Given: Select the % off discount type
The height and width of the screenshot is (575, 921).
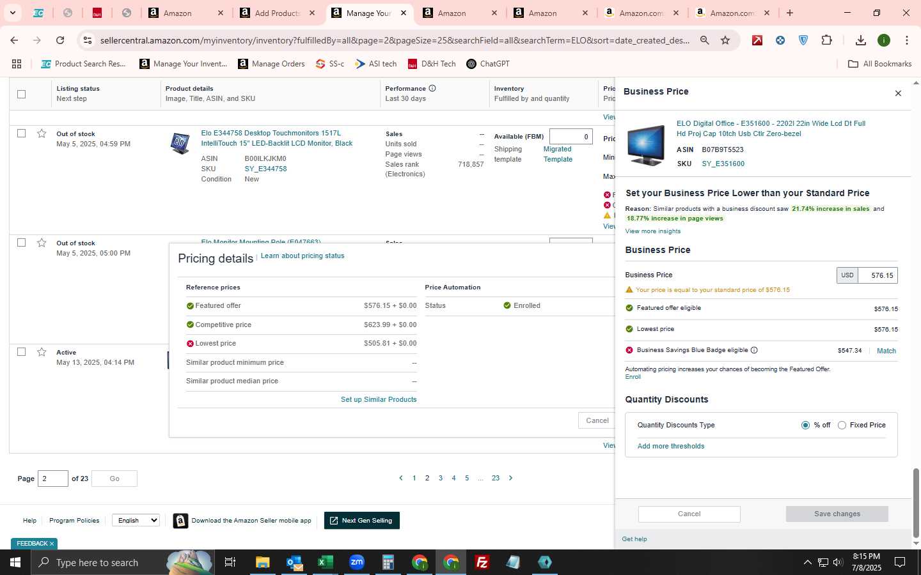Looking at the screenshot, I should click(x=805, y=425).
